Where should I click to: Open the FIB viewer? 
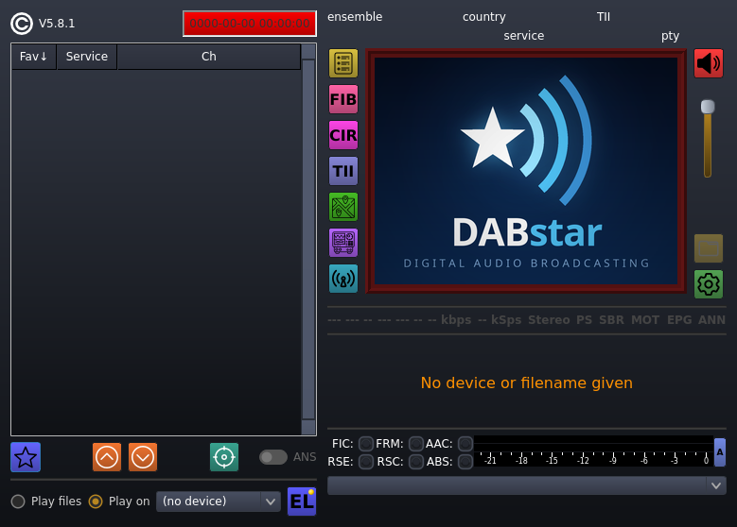click(x=343, y=99)
